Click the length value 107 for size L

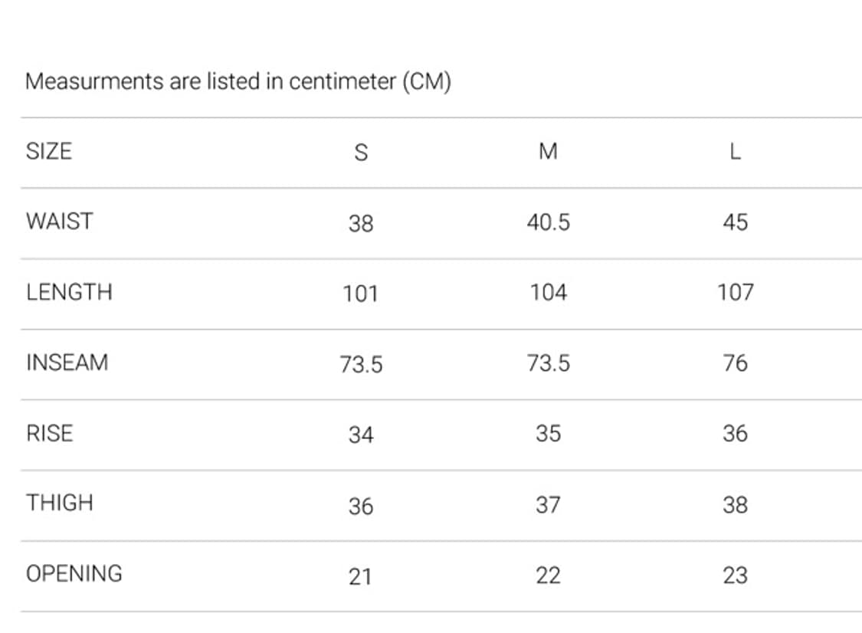[x=735, y=293]
